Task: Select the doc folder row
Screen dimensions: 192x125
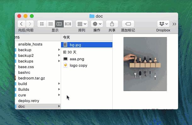Action: 38,106
